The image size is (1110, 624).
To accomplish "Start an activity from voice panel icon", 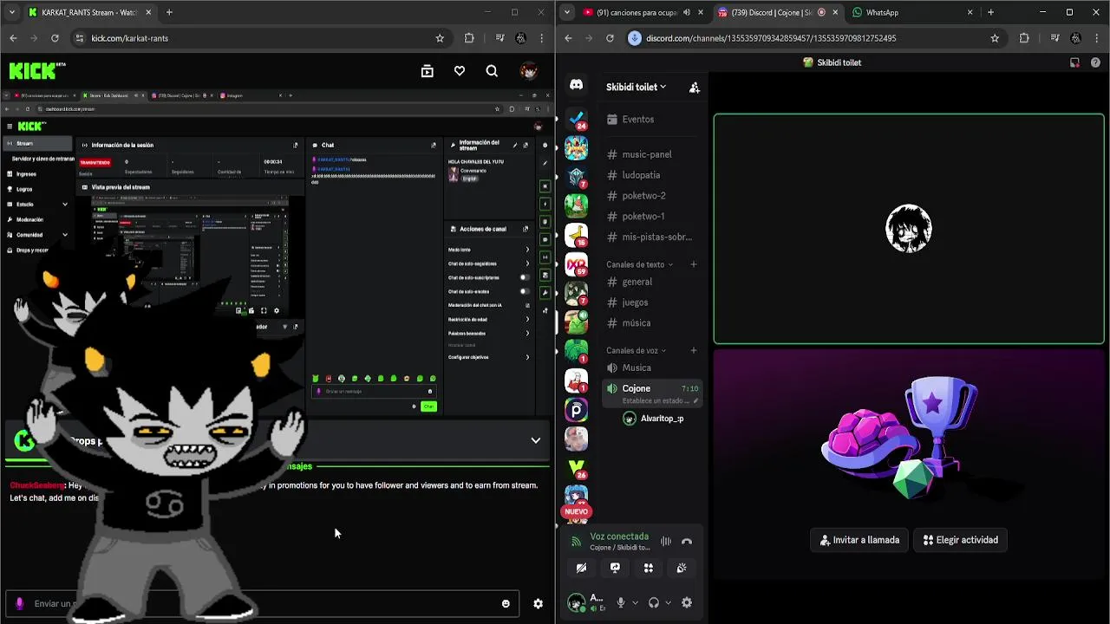I will pyautogui.click(x=648, y=568).
